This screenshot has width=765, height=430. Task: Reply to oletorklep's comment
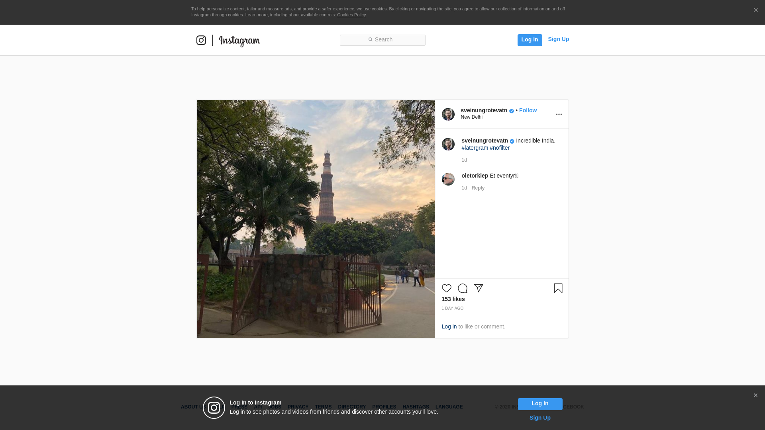click(x=478, y=188)
